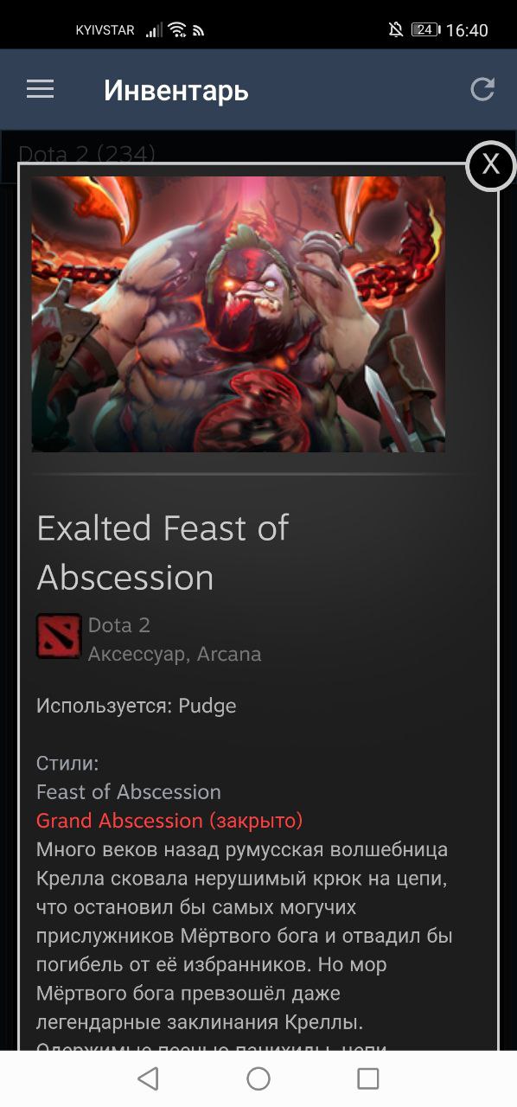517x1107 pixels.
Task: Tap the Используется: Pudge line
Action: point(137,706)
